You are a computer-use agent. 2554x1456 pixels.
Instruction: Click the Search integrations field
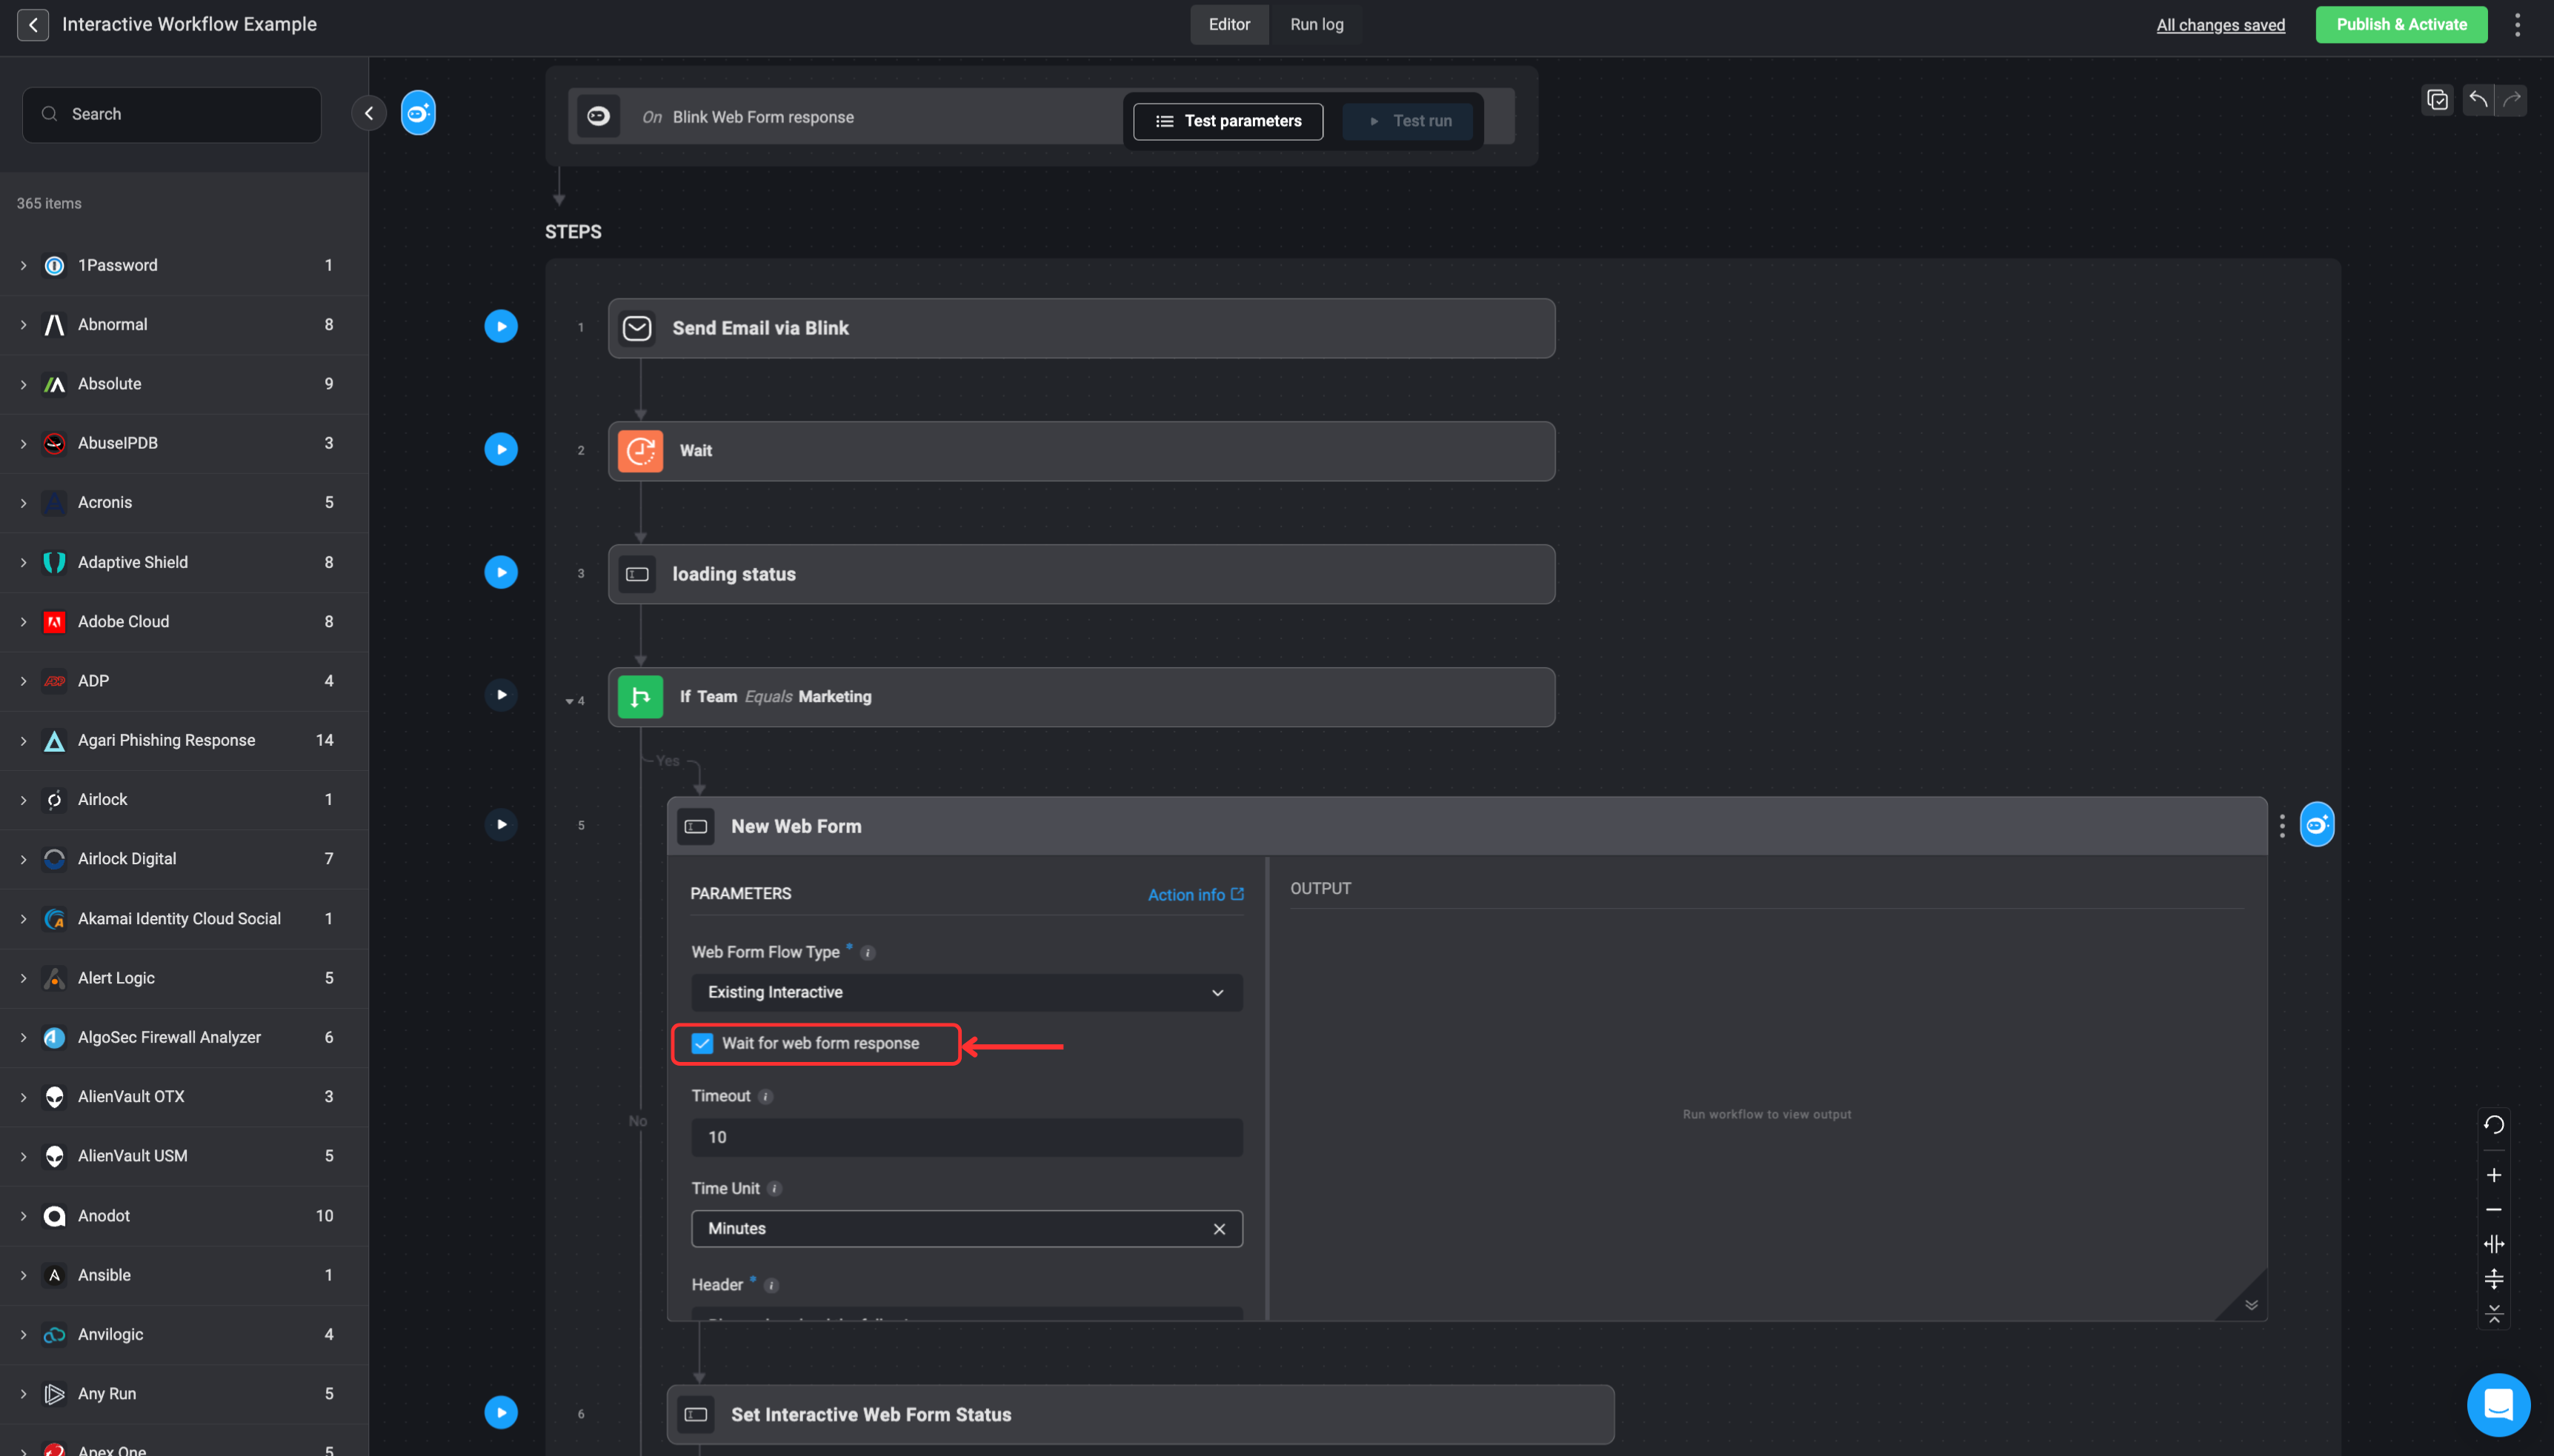coord(172,114)
